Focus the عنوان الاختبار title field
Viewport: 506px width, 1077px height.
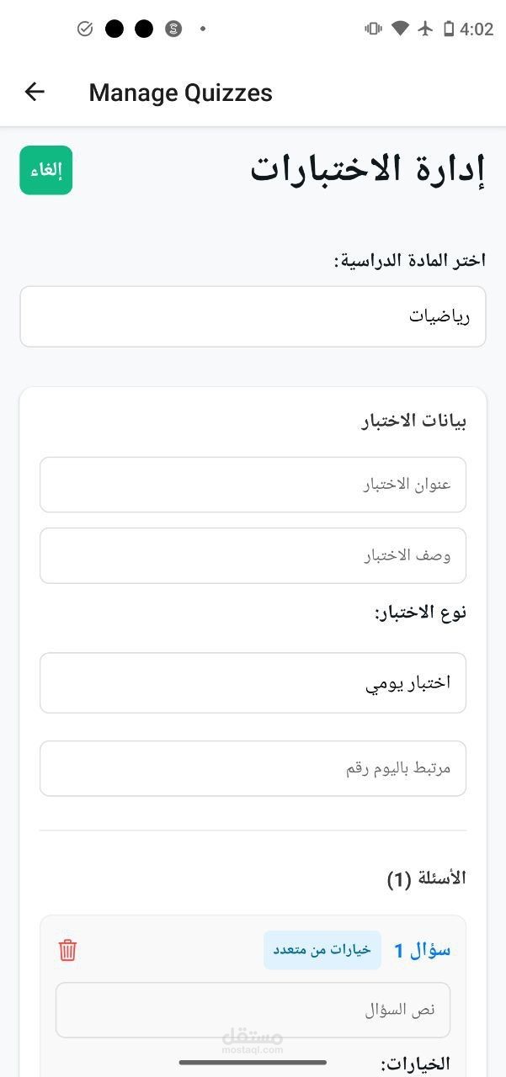[x=253, y=485]
